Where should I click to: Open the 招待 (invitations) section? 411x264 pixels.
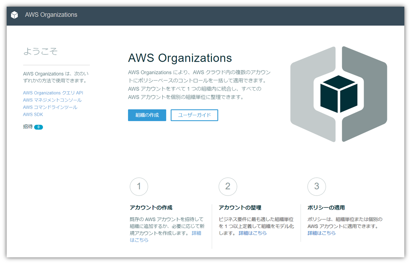27,127
